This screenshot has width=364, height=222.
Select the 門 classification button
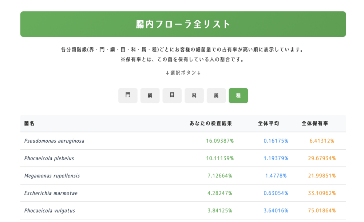128,95
